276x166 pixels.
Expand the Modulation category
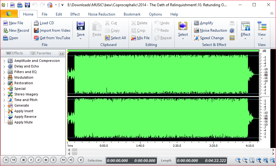click(x=4, y=78)
